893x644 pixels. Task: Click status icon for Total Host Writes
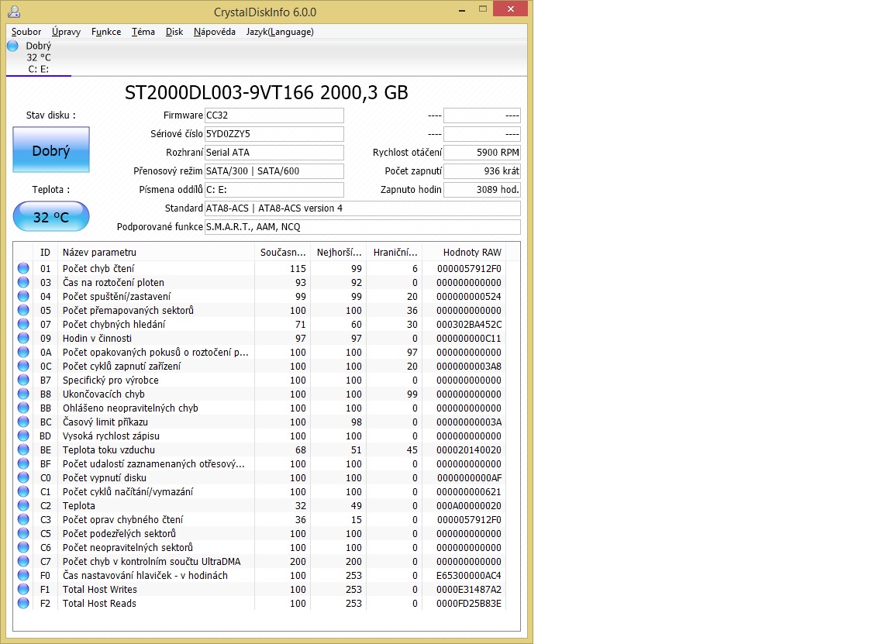click(23, 589)
